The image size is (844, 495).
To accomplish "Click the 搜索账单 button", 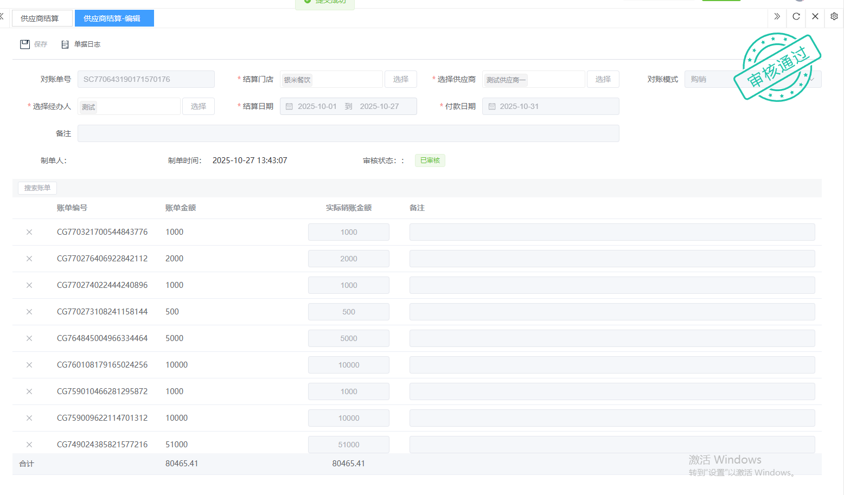I will tap(37, 188).
